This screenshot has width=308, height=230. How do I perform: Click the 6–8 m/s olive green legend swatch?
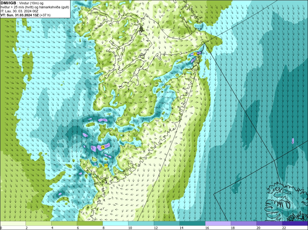click(90, 224)
